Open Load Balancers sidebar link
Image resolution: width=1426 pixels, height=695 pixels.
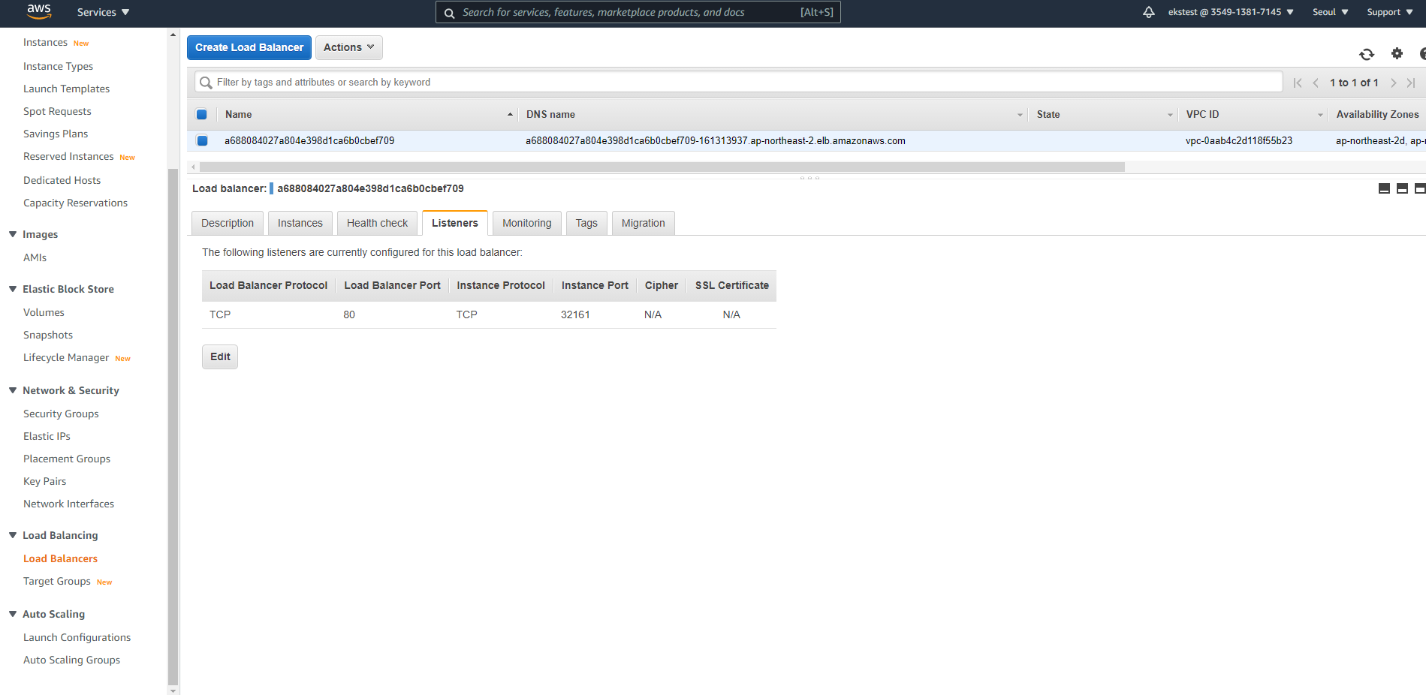pos(60,558)
